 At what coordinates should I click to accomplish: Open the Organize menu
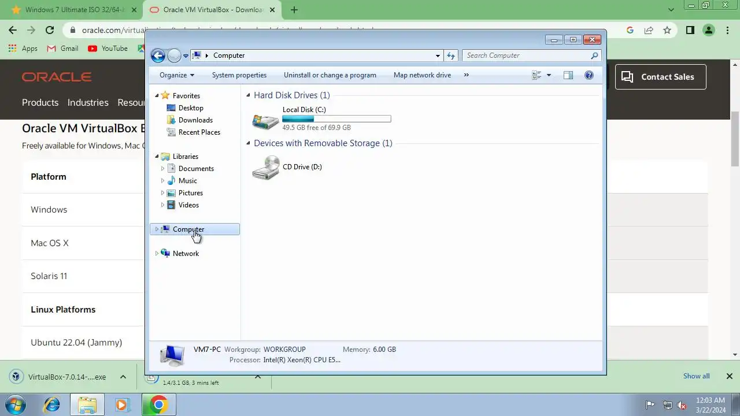coord(177,75)
